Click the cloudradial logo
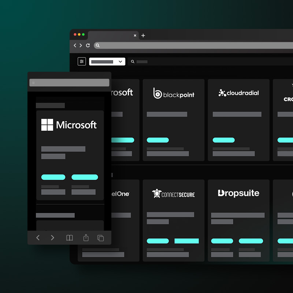 tap(239, 93)
